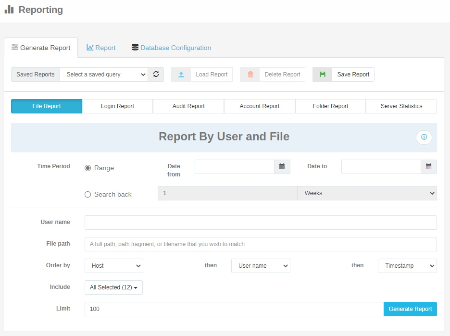Click the Order by label
The image size is (450, 336).
[x=58, y=265]
